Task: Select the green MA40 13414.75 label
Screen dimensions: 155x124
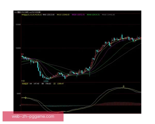Action: (x=94, y=15)
